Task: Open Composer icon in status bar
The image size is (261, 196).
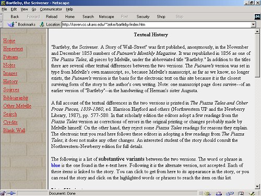Action: click(252, 193)
